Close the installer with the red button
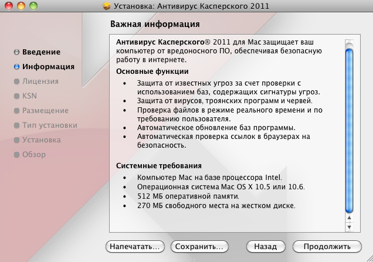 [9, 6]
